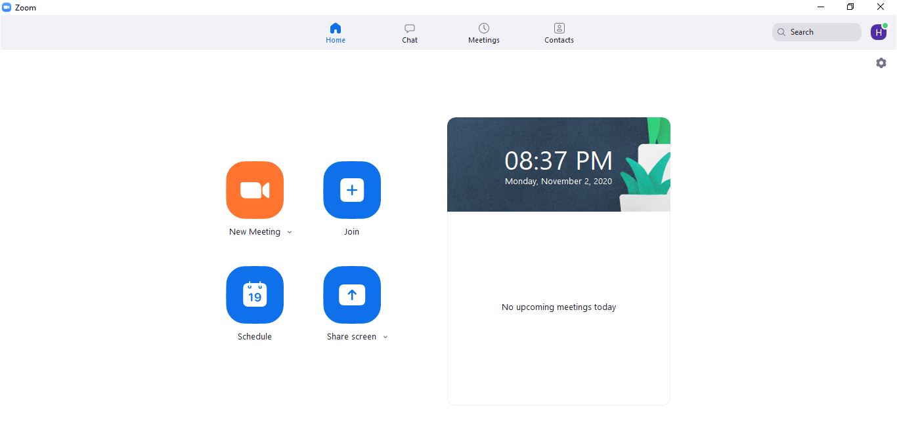Restore down the Zoom window
This screenshot has height=424, width=897.
(850, 7)
